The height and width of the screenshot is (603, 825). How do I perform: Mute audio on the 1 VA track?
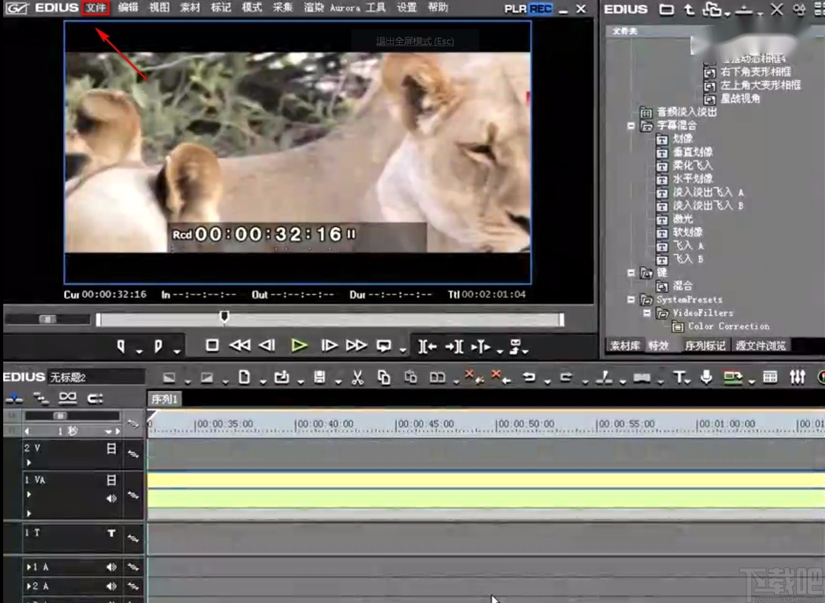click(111, 499)
